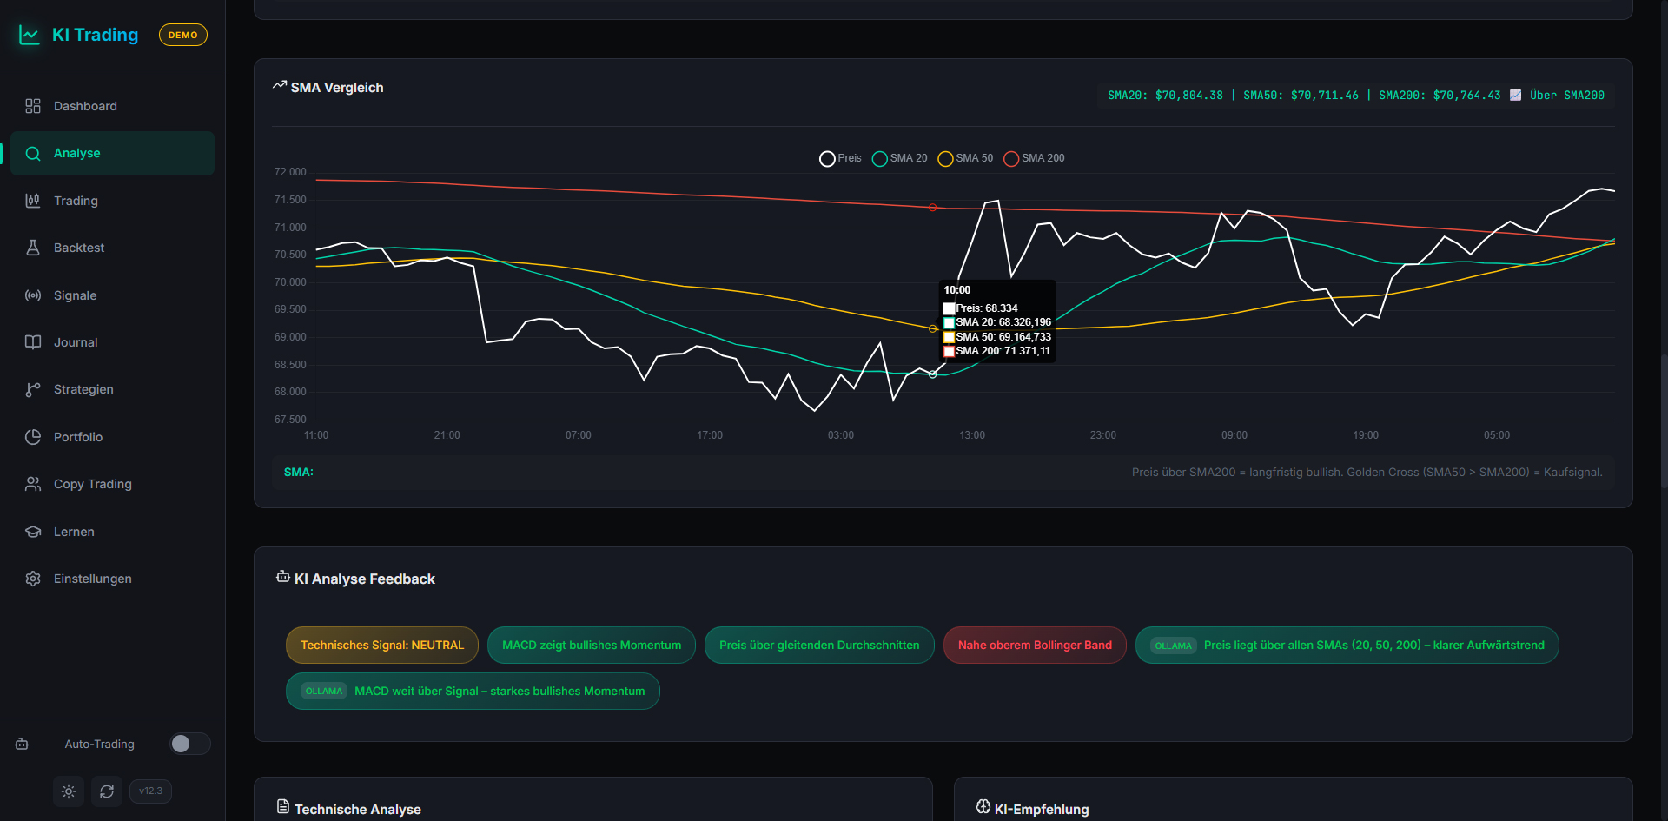
Task: Enable the Auto-Trading switch
Action: (x=189, y=744)
